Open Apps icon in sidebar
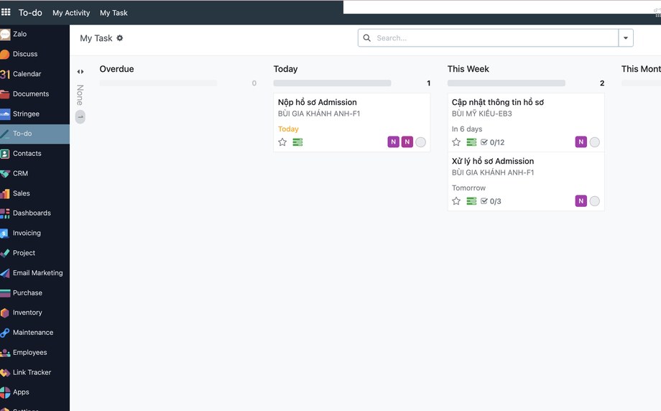This screenshot has width=661, height=411. [5, 392]
